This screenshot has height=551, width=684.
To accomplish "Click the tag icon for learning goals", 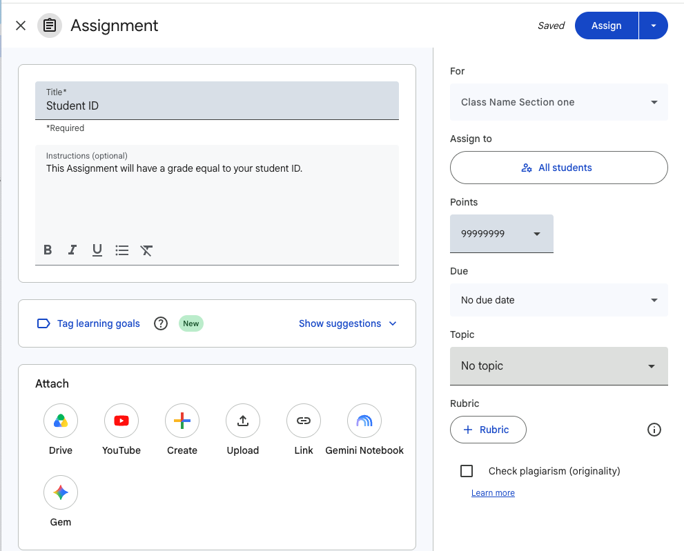I will (x=43, y=323).
